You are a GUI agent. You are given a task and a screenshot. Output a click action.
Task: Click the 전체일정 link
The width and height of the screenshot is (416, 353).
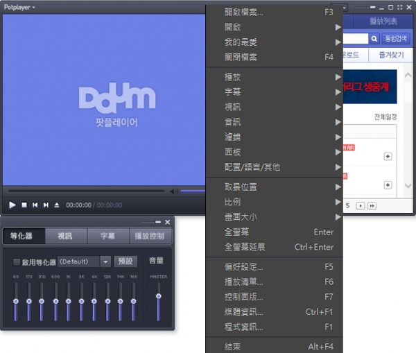click(385, 117)
